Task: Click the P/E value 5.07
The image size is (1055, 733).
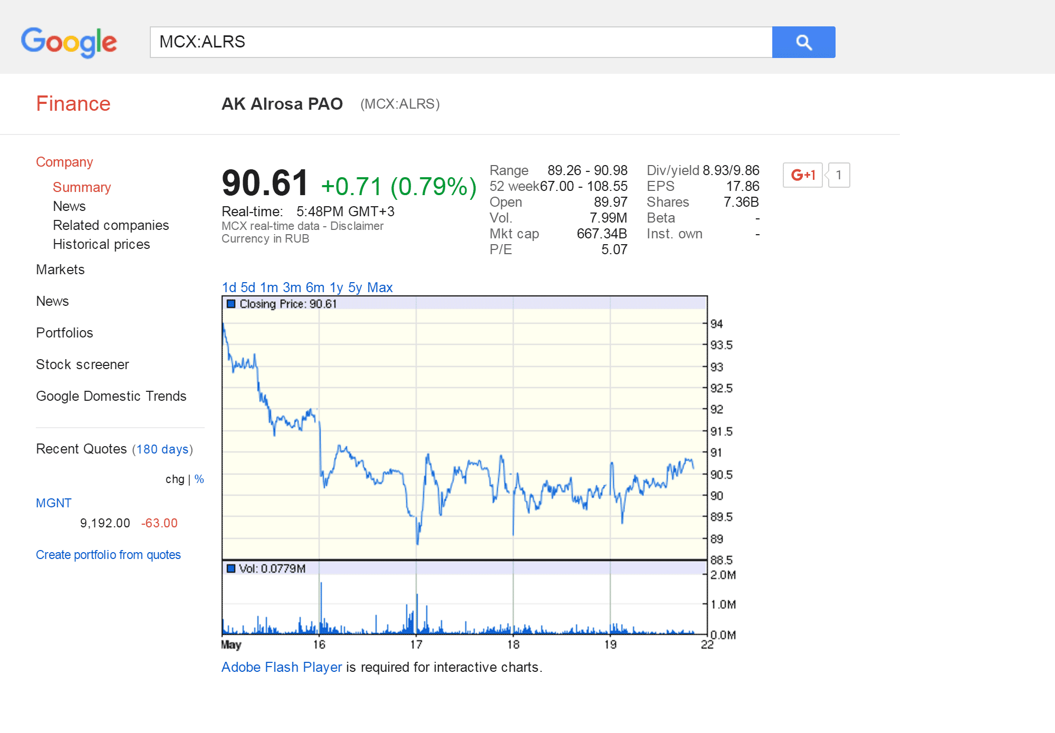Action: click(614, 249)
